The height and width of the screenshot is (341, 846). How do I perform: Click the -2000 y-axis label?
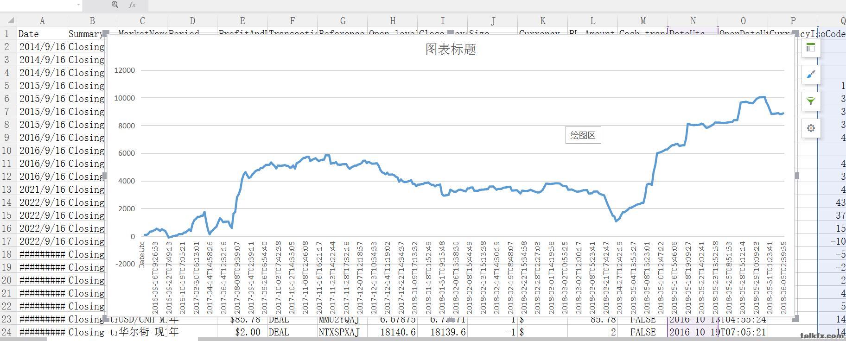click(x=125, y=264)
